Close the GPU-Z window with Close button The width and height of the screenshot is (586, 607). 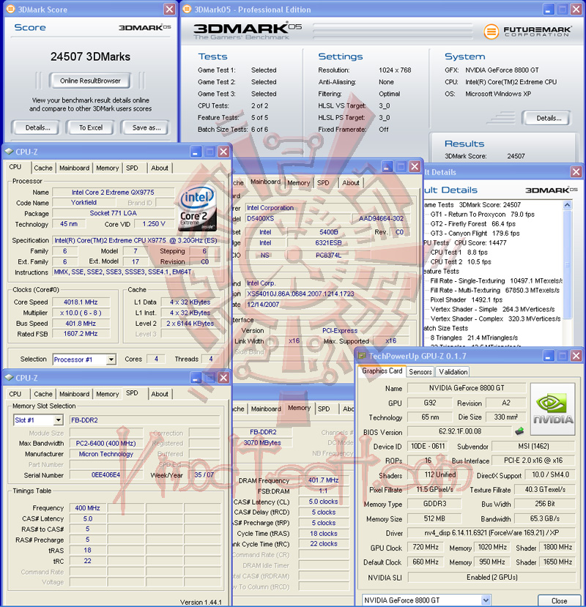559,601
